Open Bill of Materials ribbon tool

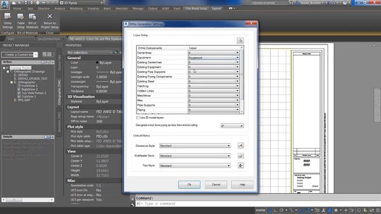point(32,21)
